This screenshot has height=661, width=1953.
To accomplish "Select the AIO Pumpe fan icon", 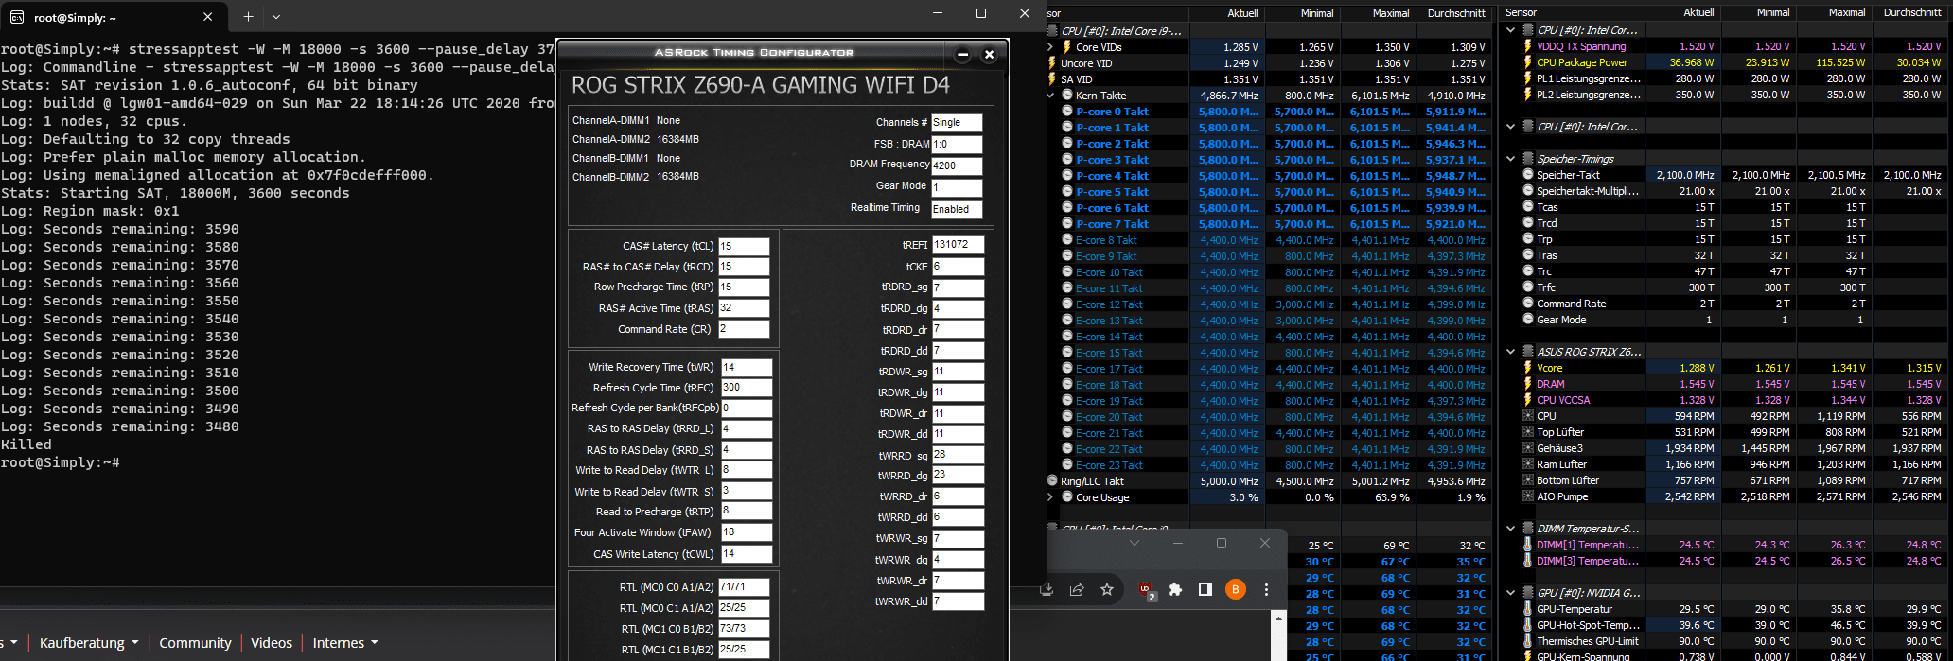I will [x=1528, y=496].
